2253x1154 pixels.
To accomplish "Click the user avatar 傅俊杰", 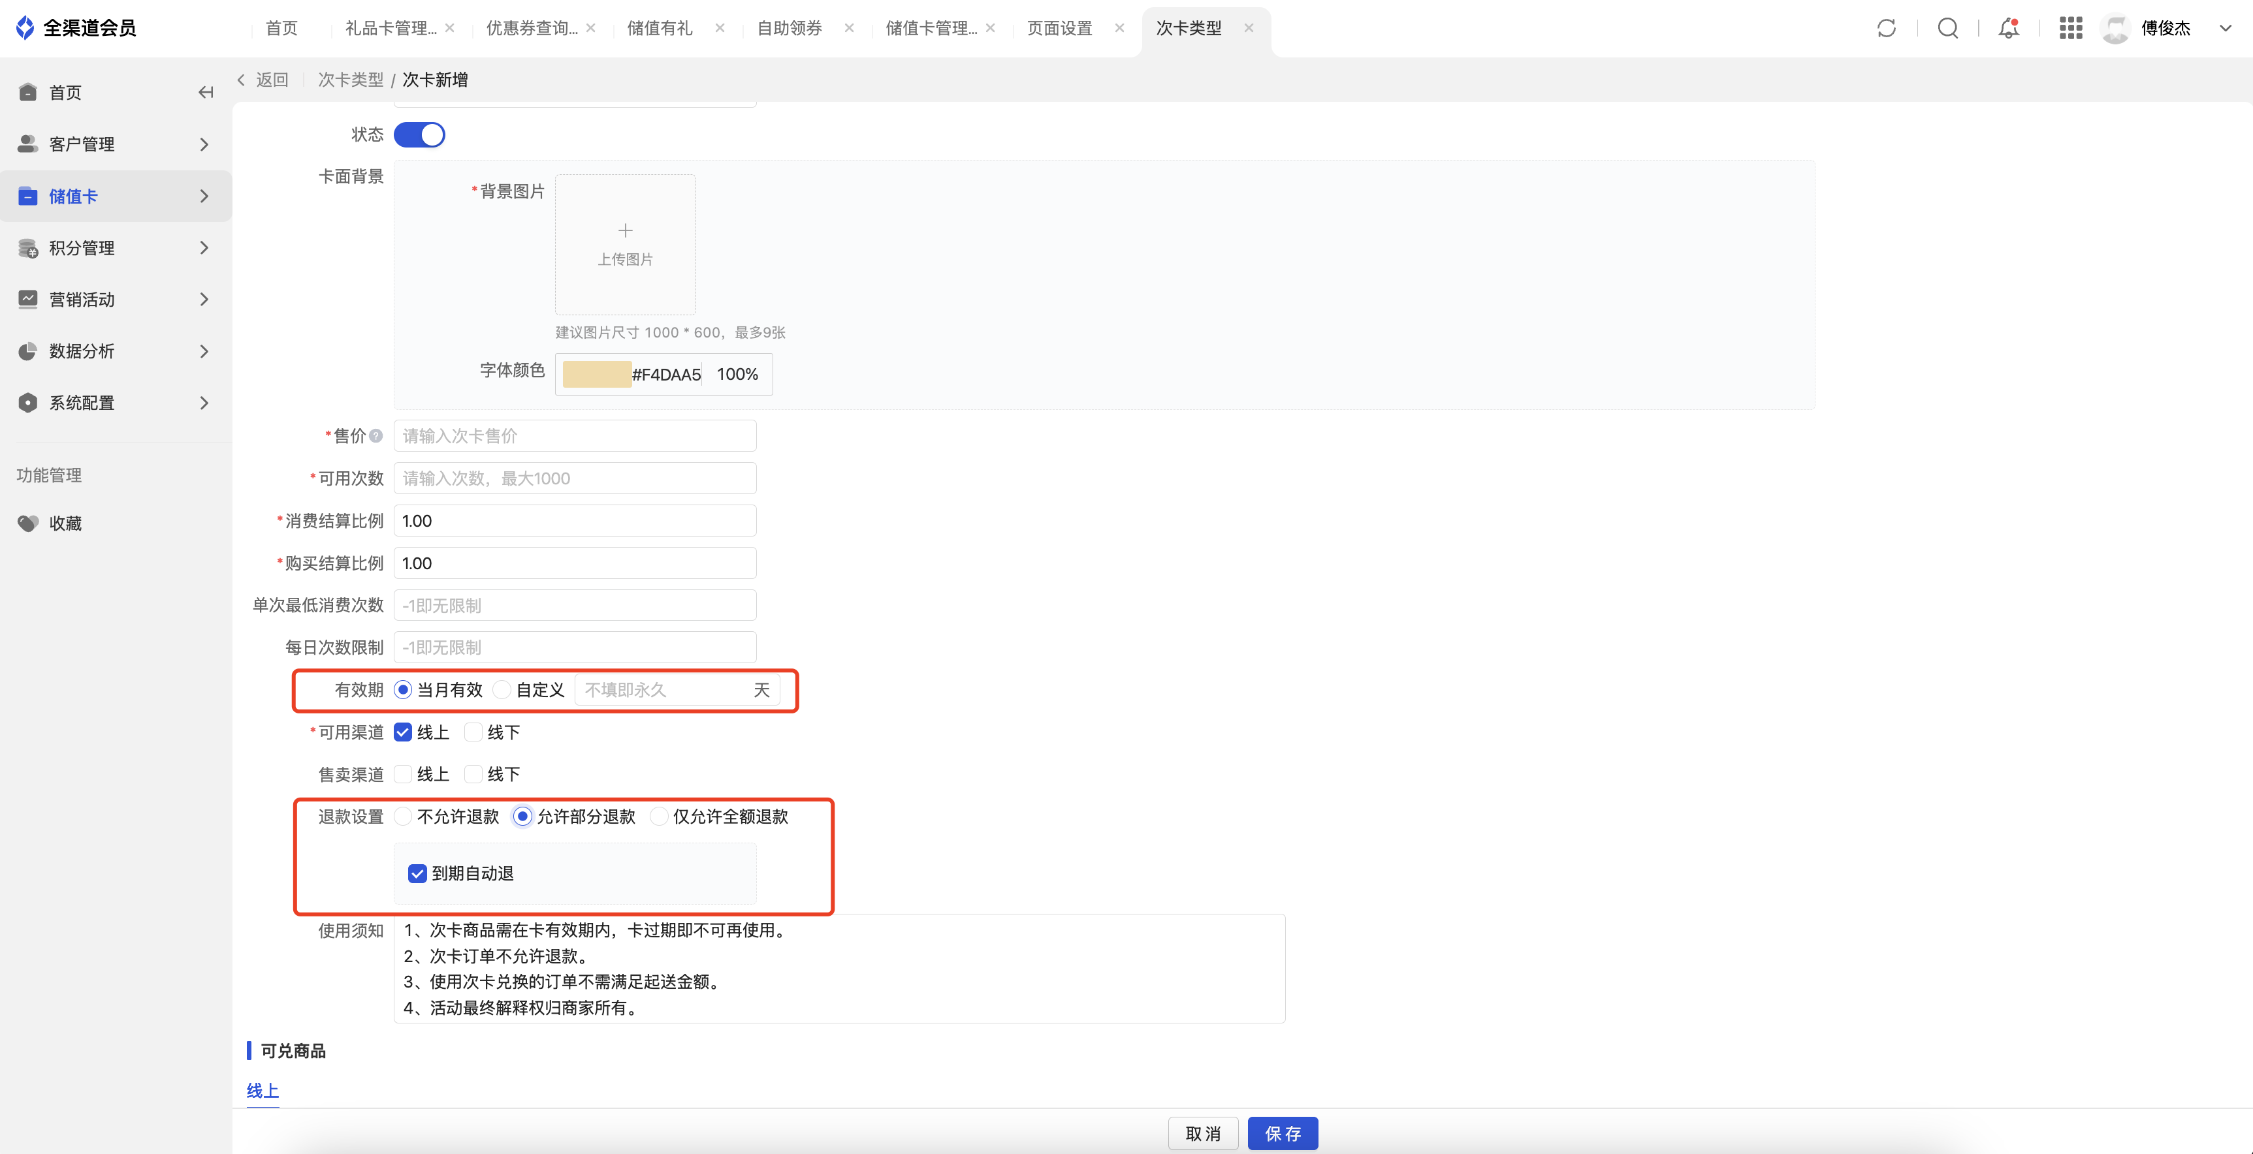I will pos(2116,28).
